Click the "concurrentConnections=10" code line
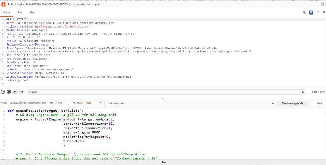 (x=89, y=124)
